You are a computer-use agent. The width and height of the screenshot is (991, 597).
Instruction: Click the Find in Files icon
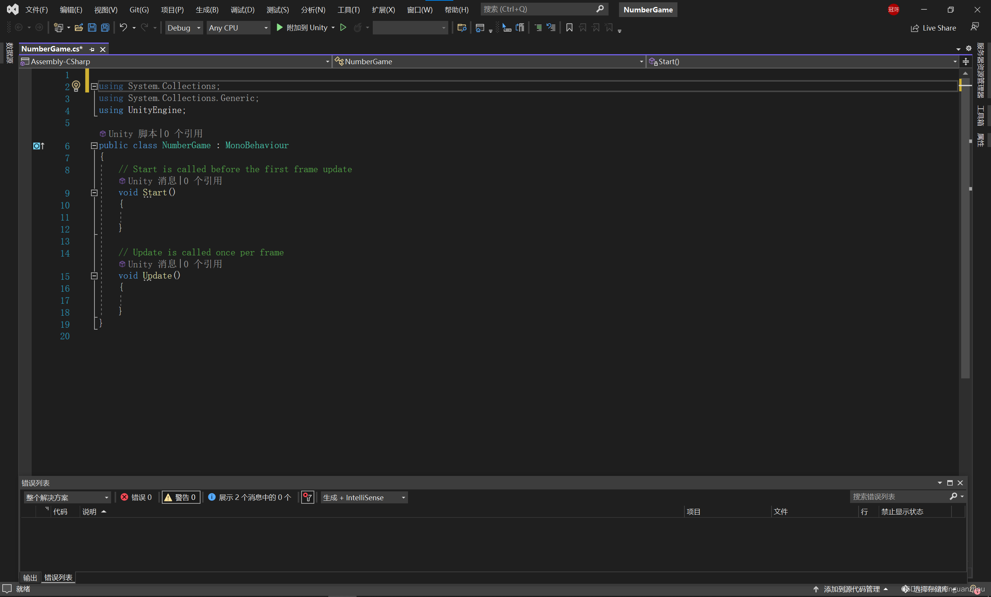tap(461, 28)
